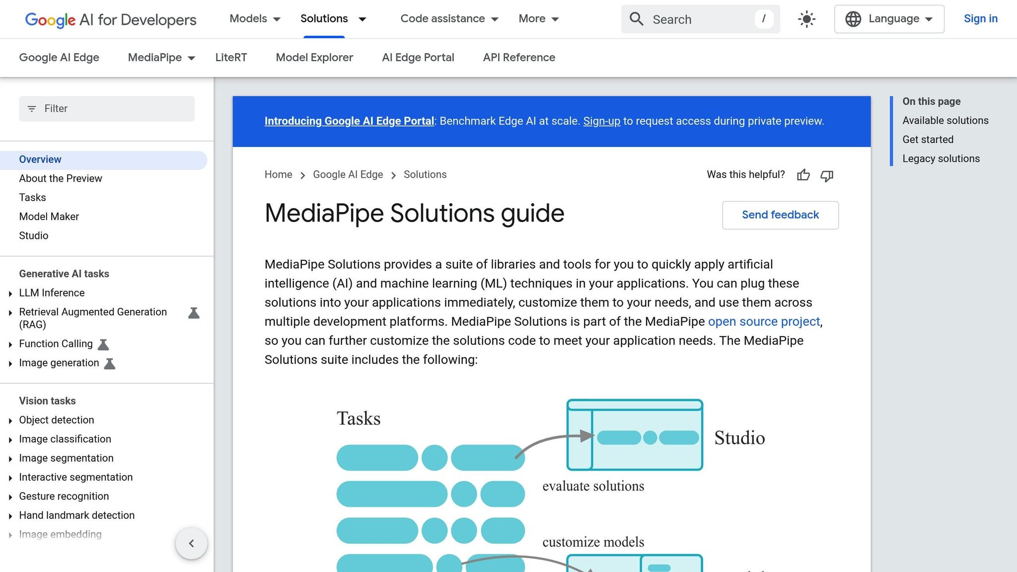
Task: Open Model Maker in the sidebar
Action: pos(49,216)
